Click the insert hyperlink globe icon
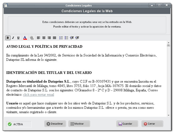The image size is (175, 134). click(32, 38)
